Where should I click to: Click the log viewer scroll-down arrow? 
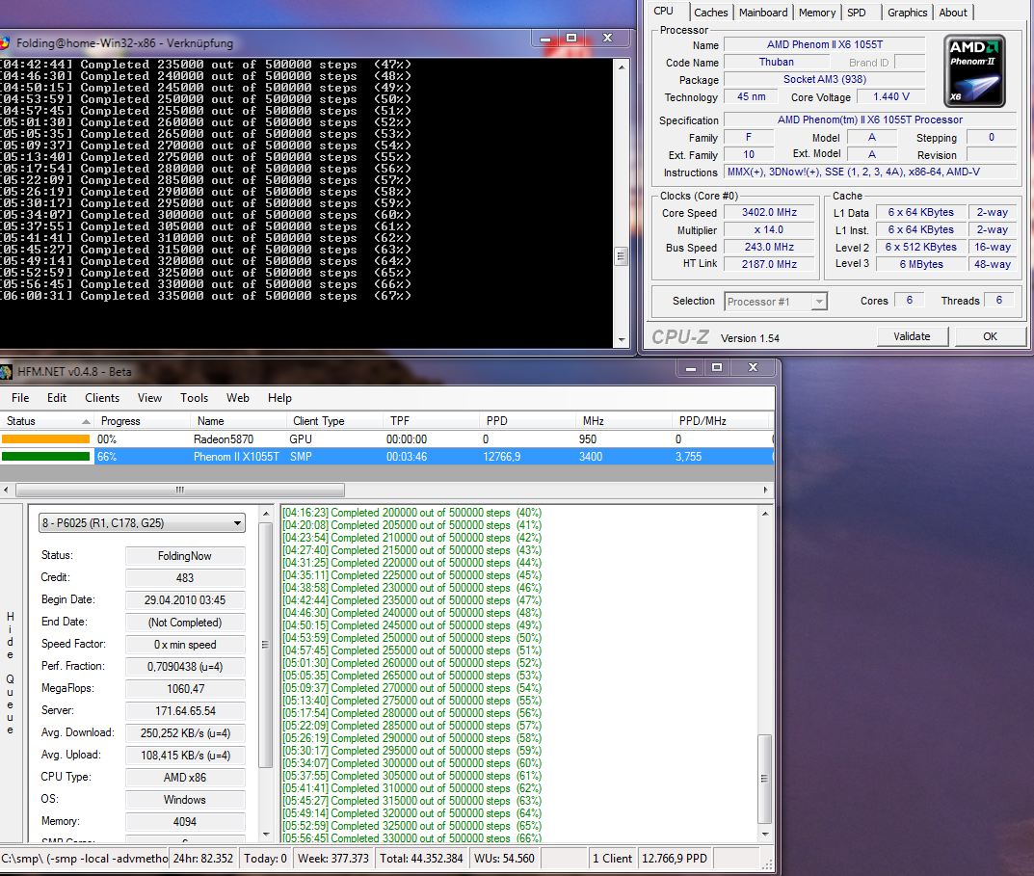[x=765, y=835]
